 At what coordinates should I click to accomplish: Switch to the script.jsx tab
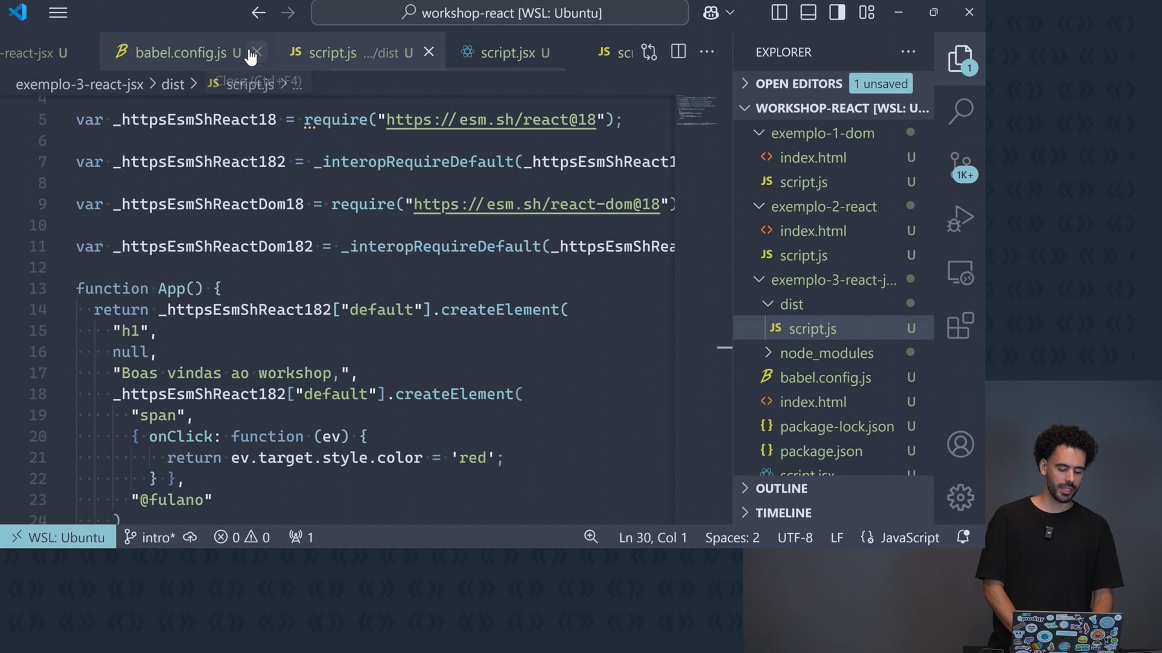507,53
